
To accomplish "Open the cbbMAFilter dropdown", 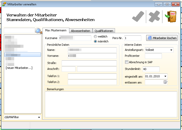I will pyautogui.click(x=39, y=117).
